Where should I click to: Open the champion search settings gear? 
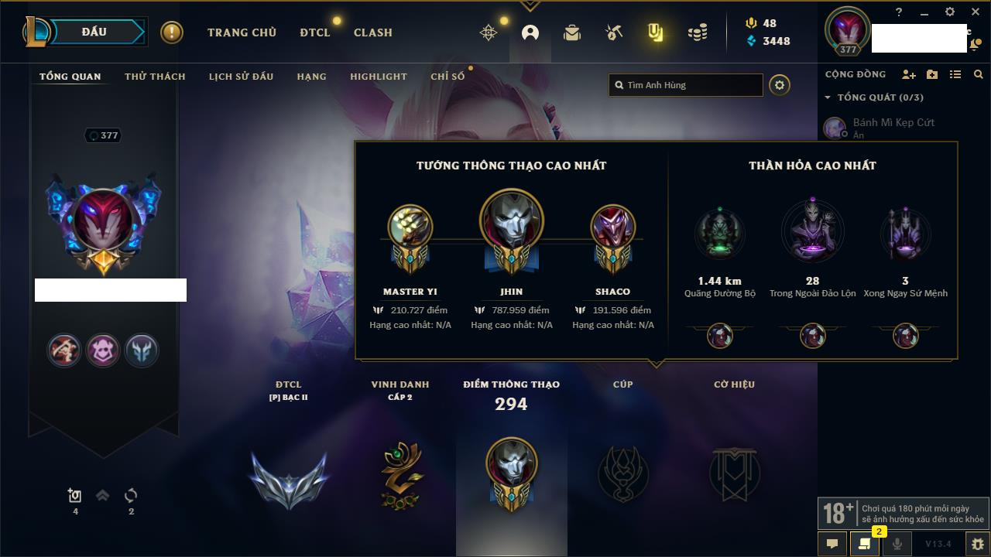(x=780, y=85)
